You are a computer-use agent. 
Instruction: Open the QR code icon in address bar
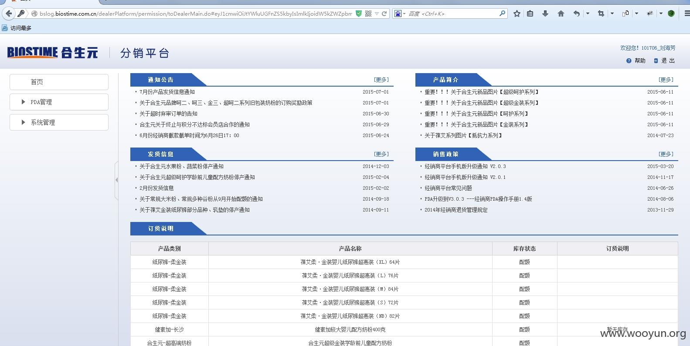[368, 13]
